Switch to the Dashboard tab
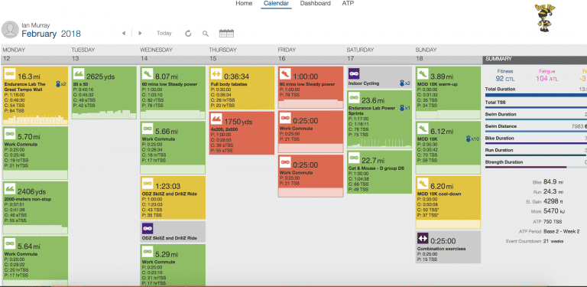587x287 pixels. tap(315, 3)
